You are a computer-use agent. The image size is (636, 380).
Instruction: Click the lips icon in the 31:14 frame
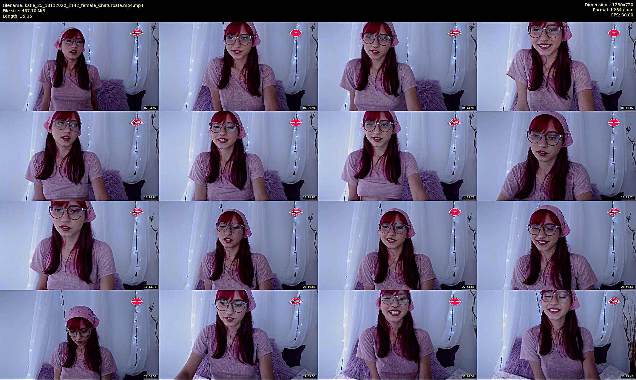click(x=455, y=301)
